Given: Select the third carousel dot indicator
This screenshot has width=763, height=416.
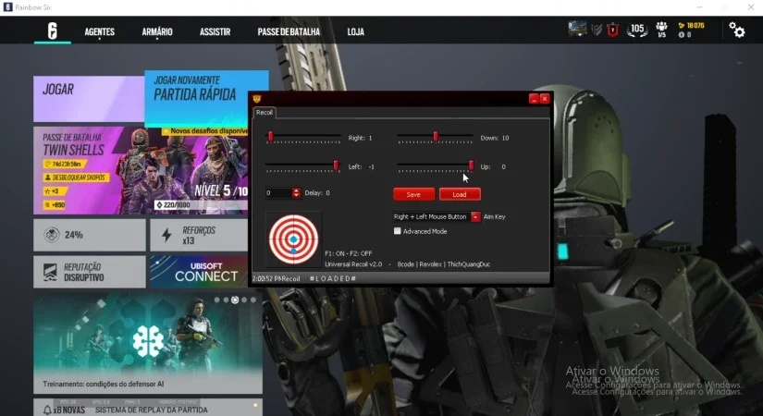Looking at the screenshot, I should tap(235, 300).
